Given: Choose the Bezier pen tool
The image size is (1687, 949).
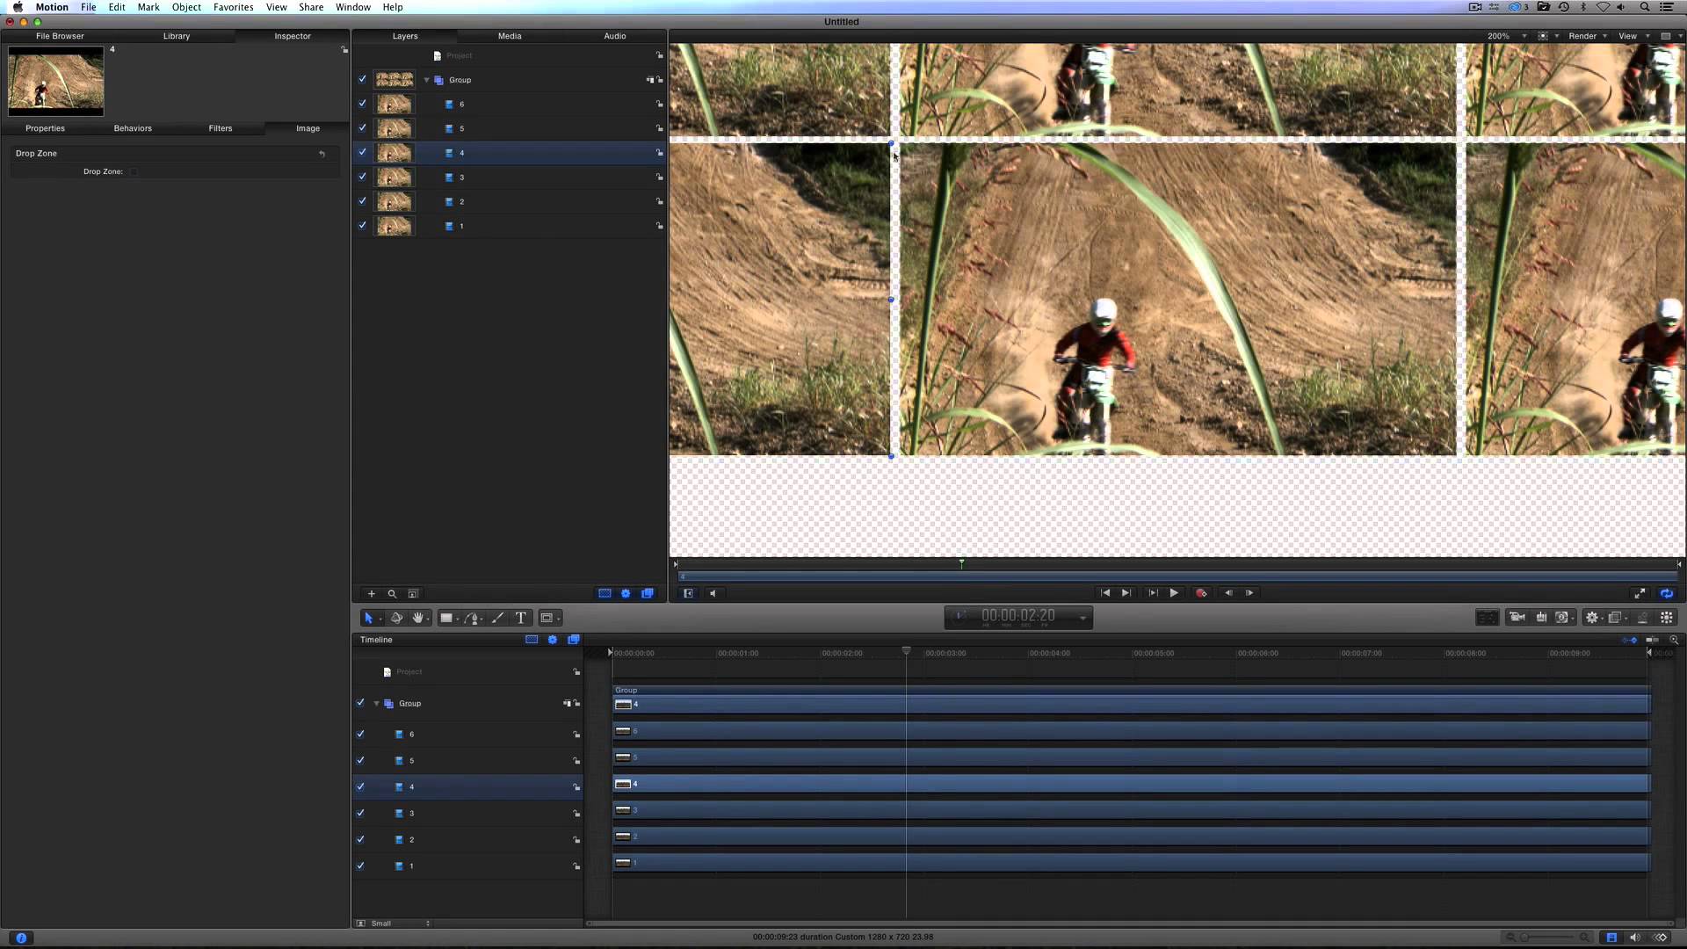Looking at the screenshot, I should pos(473,618).
